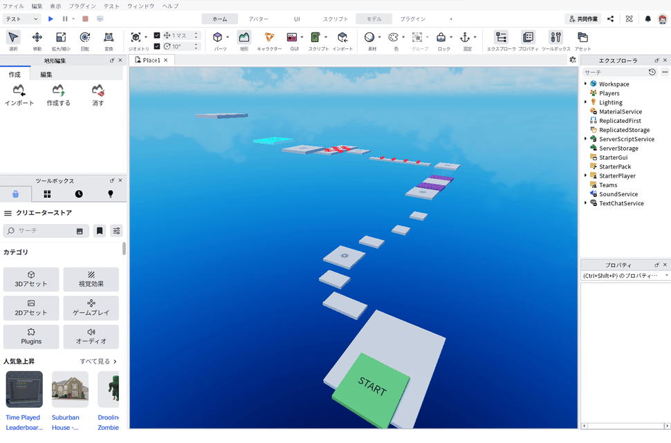Expand the TextChatService node
This screenshot has width=671, height=443.
pyautogui.click(x=585, y=203)
